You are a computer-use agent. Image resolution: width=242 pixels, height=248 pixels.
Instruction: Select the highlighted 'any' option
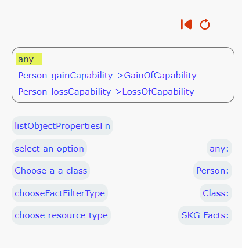pyautogui.click(x=29, y=59)
